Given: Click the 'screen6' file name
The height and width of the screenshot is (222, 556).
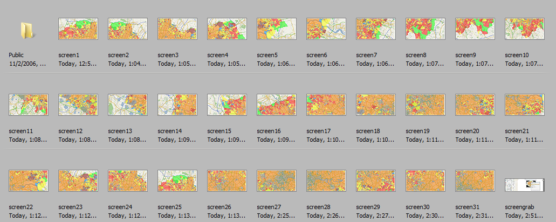Looking at the screenshot, I should 317,55.
